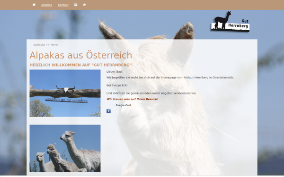Click the round icon after the gallery icon
284x177 pixels.
tap(84, 5)
